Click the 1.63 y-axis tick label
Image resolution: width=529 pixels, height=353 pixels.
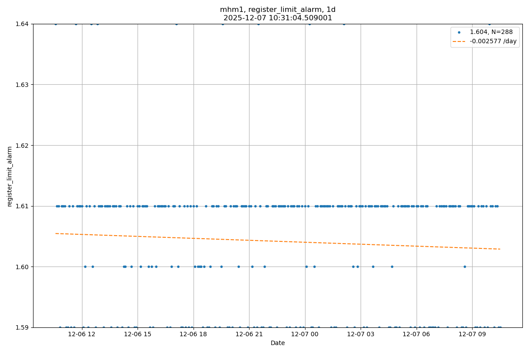[22, 85]
